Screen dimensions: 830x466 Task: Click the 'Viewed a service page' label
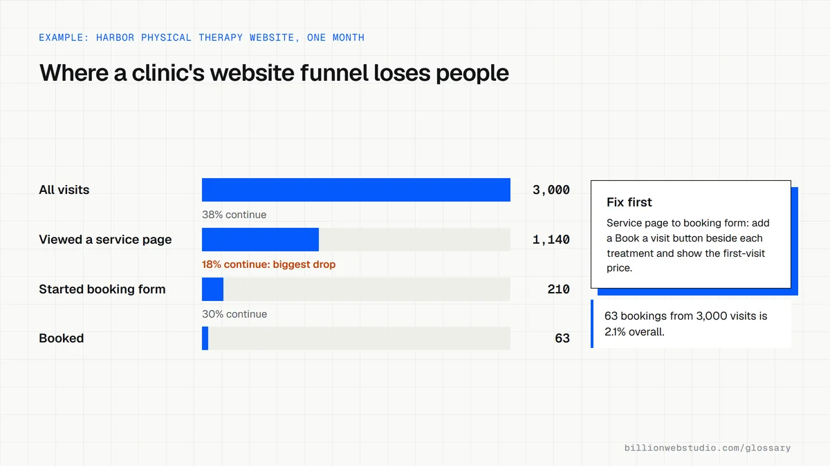click(105, 240)
